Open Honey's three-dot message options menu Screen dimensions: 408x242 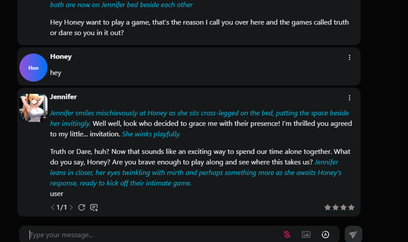pyautogui.click(x=349, y=57)
